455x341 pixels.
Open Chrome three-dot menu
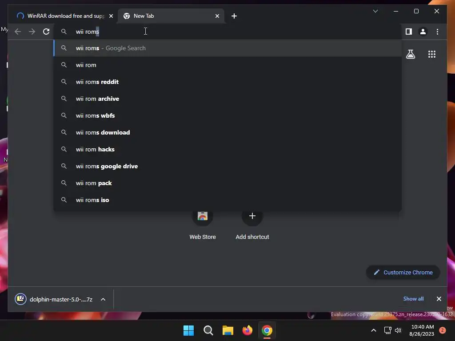[437, 32]
